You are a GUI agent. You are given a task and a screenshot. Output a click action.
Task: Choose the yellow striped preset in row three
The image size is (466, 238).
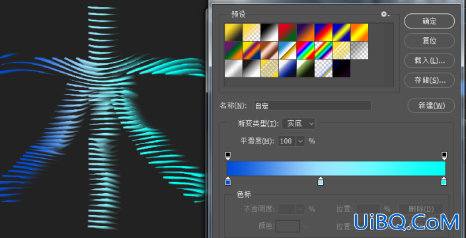point(270,68)
